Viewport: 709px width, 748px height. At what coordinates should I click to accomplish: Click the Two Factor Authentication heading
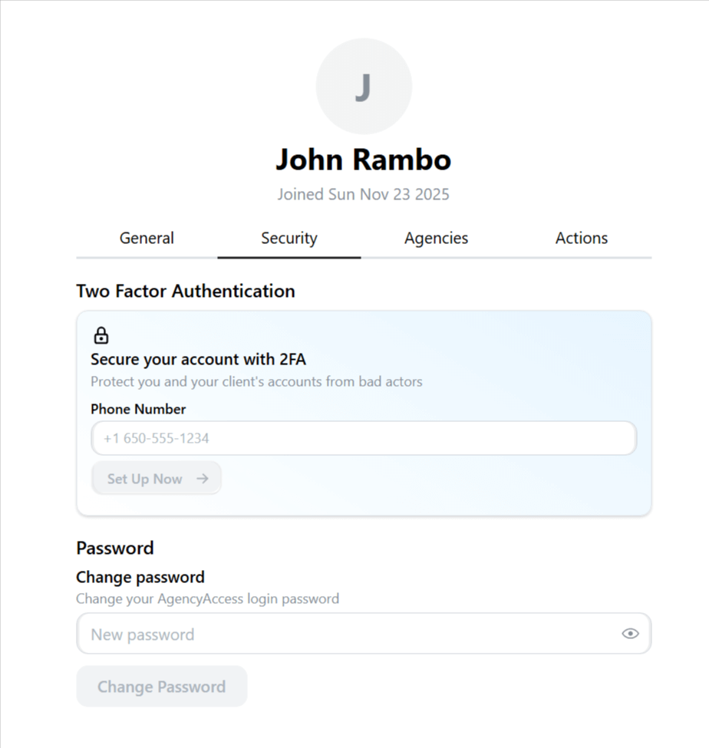tap(185, 291)
